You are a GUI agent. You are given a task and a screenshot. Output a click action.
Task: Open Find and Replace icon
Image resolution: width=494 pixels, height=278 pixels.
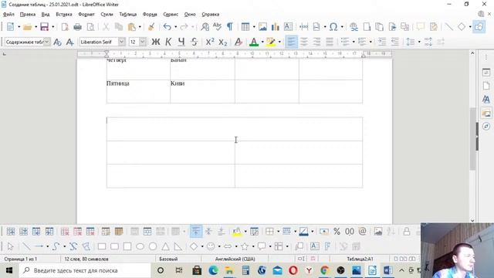(x=205, y=27)
